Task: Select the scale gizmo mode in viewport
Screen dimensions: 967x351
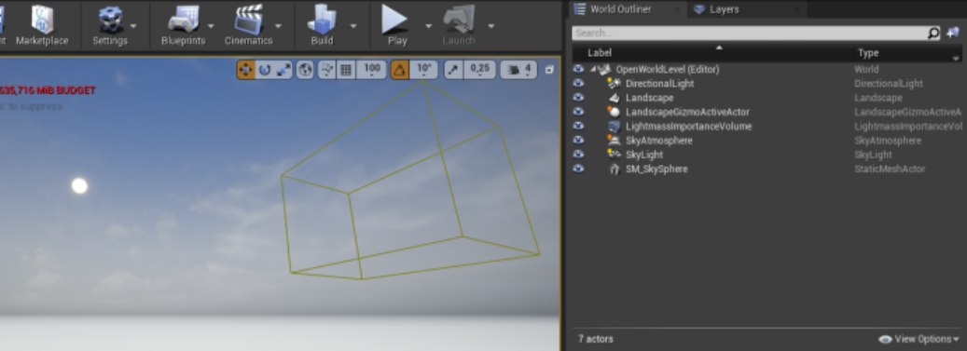Action: coord(283,70)
